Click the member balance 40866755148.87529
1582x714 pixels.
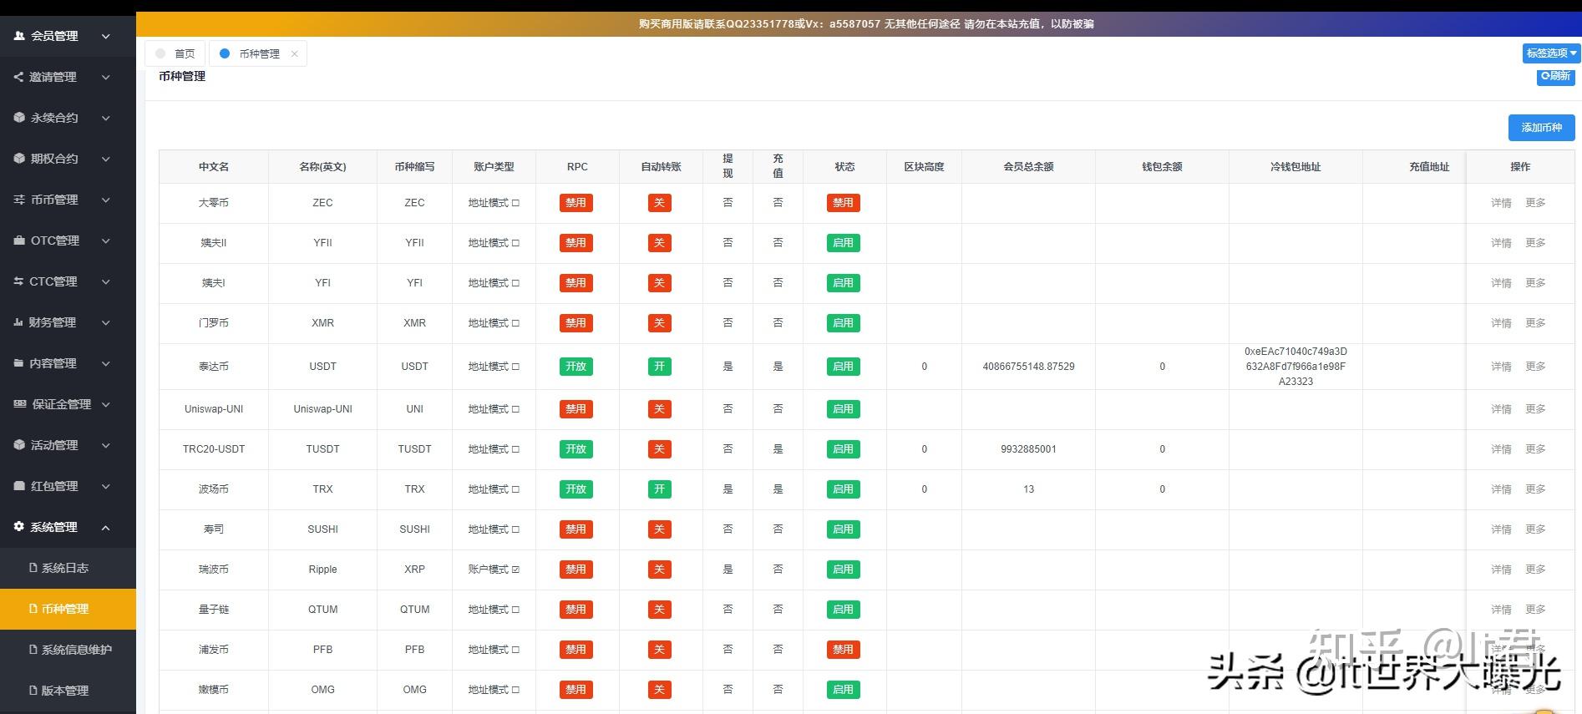(x=1028, y=367)
